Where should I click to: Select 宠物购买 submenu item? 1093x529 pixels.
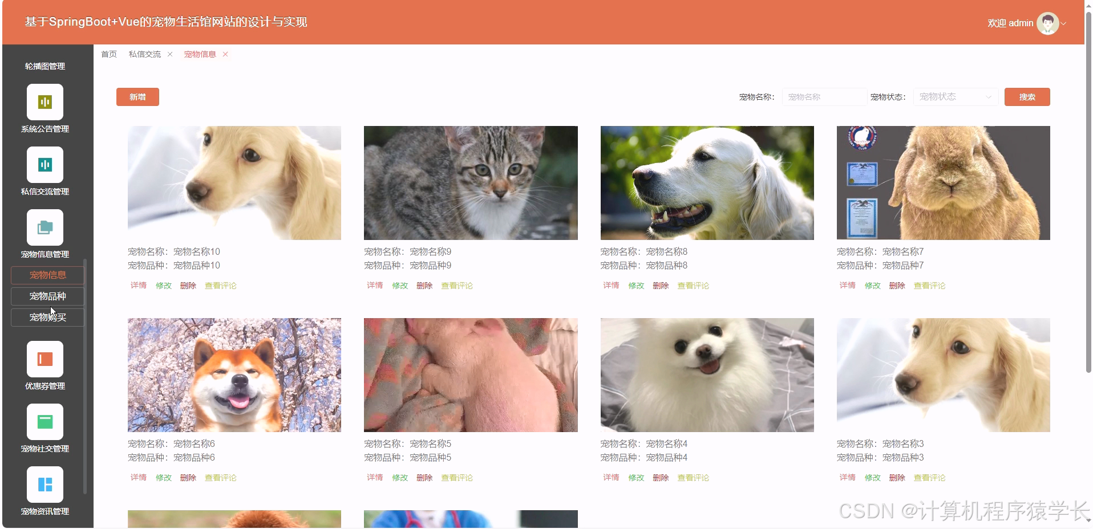point(48,318)
